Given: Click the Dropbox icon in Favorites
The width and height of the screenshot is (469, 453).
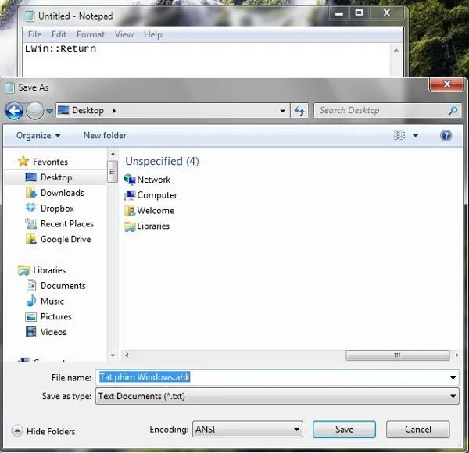Looking at the screenshot, I should (30, 208).
